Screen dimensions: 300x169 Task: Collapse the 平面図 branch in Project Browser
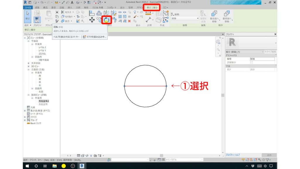coord(28,41)
